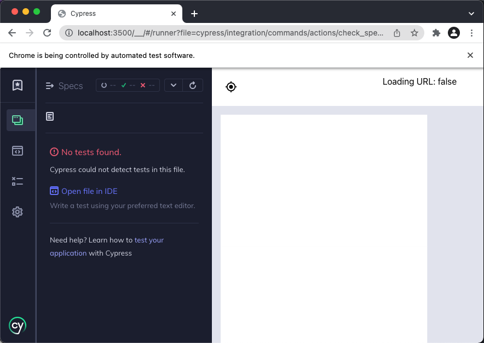Click the globe favicon on Cypress tab
Screen dimensions: 484x343
point(62,14)
